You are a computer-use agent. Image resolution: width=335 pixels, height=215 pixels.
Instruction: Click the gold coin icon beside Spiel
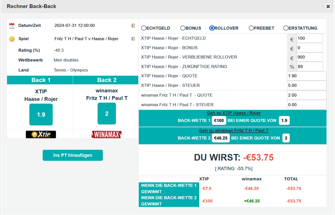coord(12,39)
